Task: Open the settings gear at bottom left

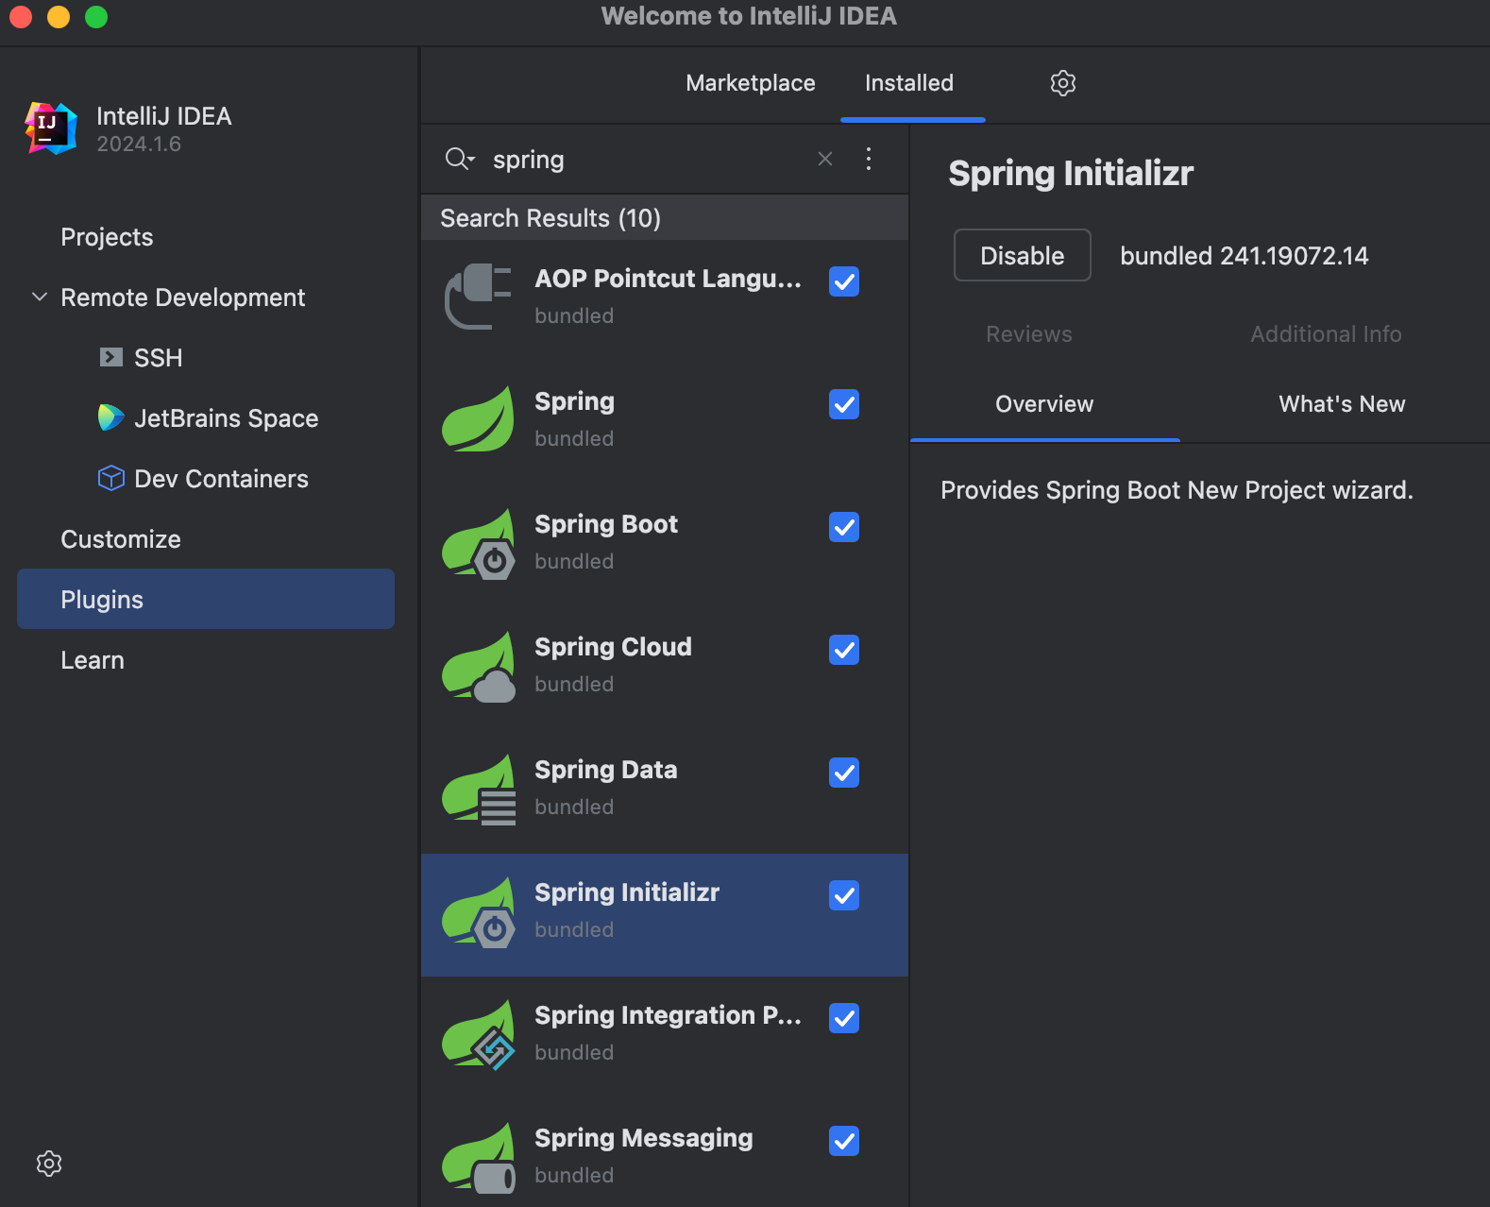Action: click(x=49, y=1164)
